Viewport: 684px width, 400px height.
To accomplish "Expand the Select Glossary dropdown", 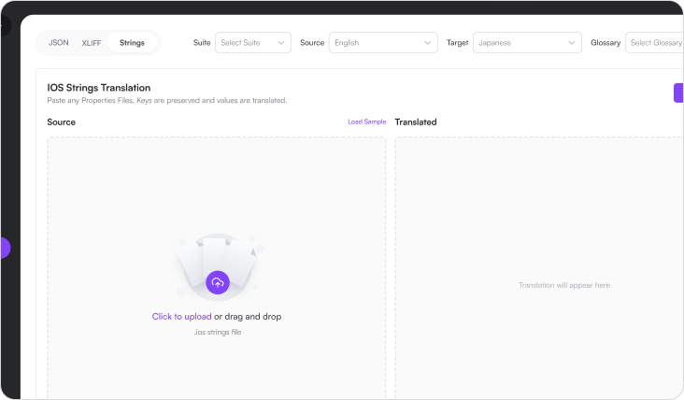I will (654, 43).
